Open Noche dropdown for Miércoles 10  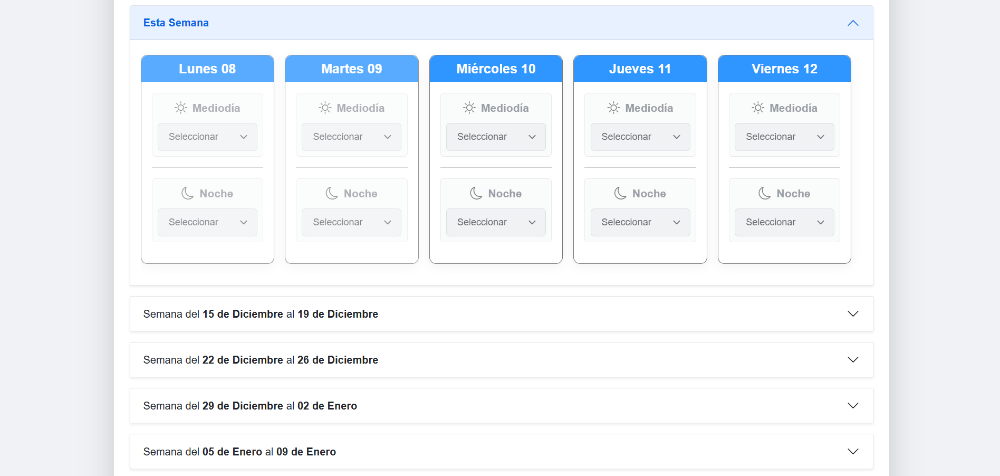click(x=496, y=222)
